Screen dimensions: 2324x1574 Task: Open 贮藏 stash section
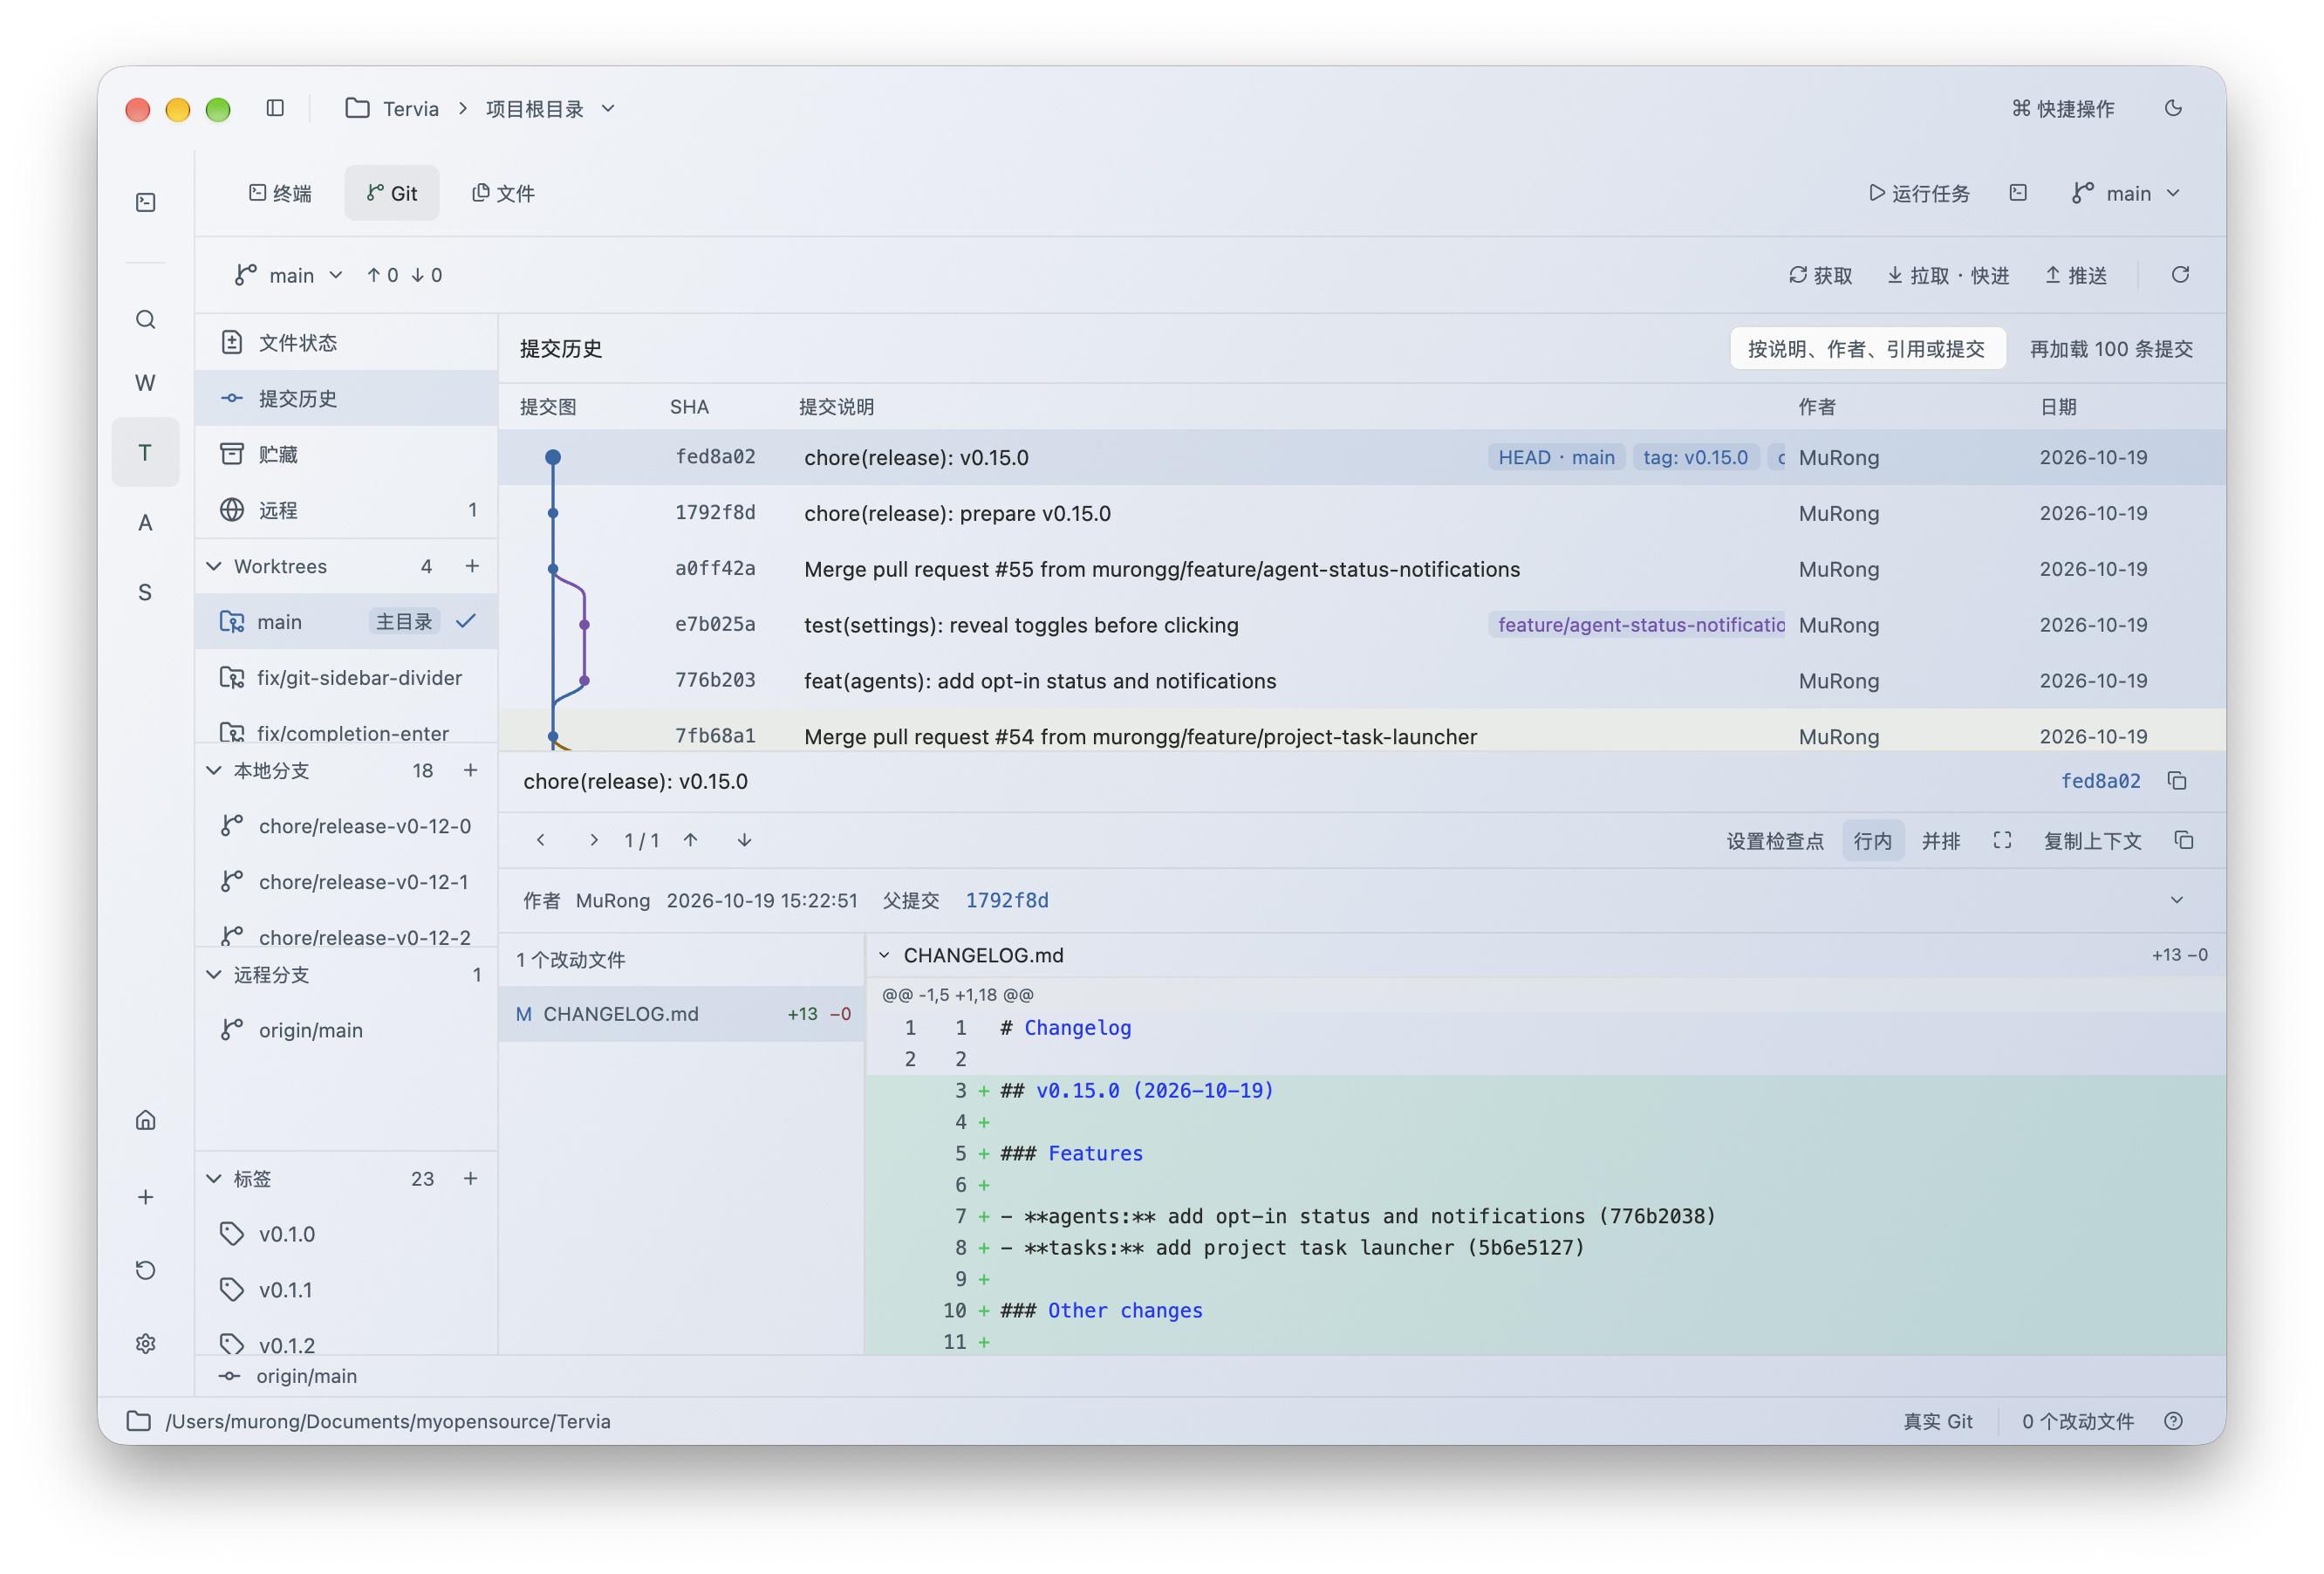pos(346,454)
